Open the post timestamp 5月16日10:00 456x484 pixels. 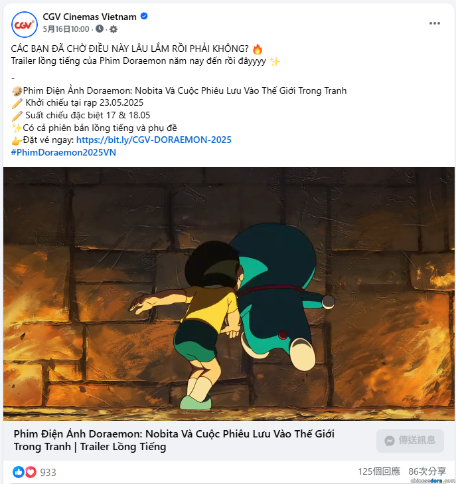coord(66,29)
